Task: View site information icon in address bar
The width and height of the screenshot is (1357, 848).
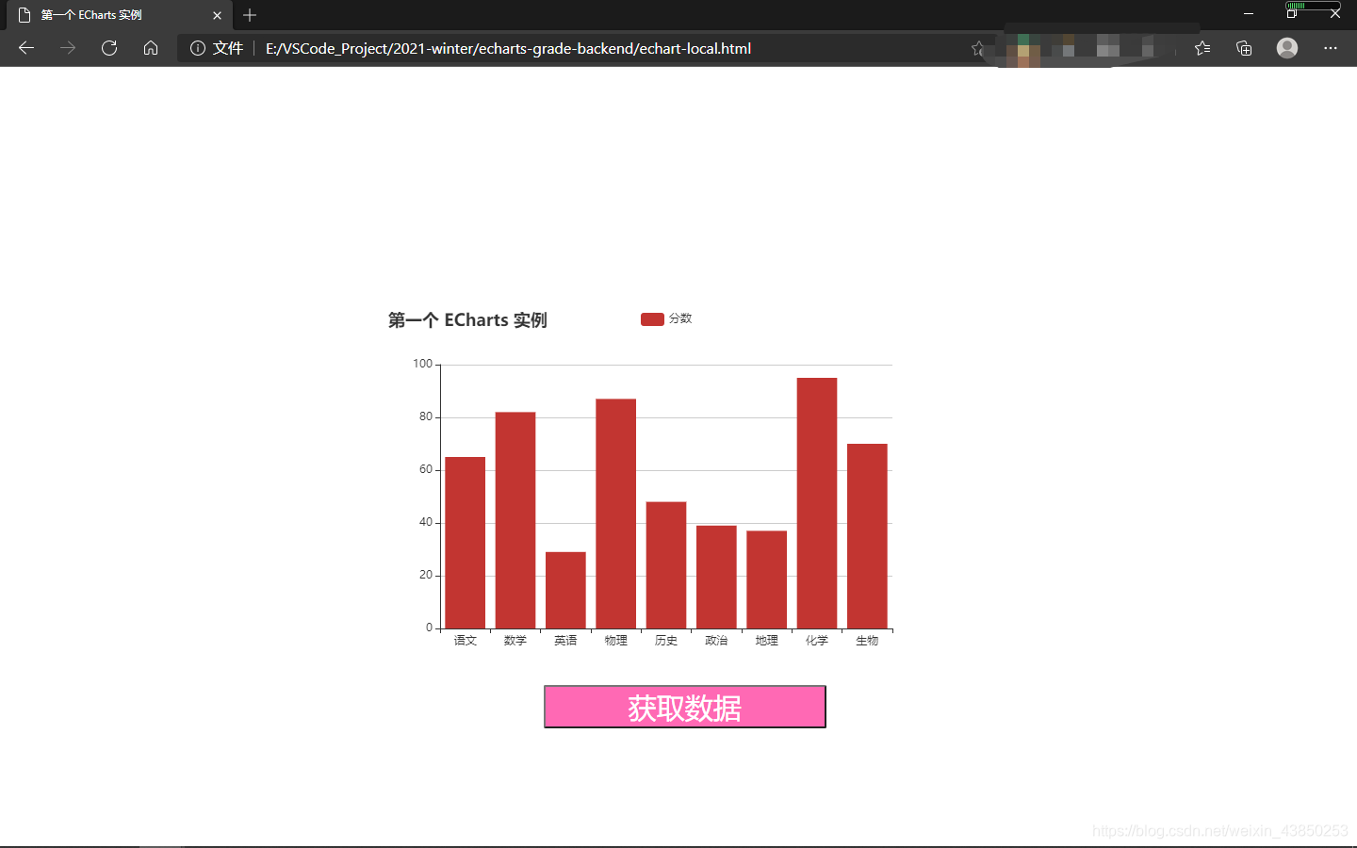Action: [198, 48]
